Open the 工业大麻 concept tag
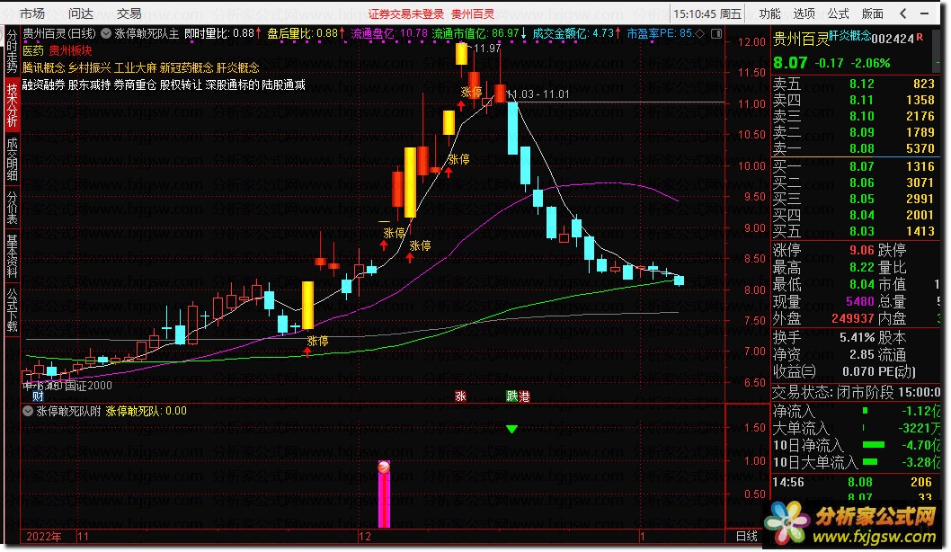Image resolution: width=951 pixels, height=552 pixels. [135, 68]
